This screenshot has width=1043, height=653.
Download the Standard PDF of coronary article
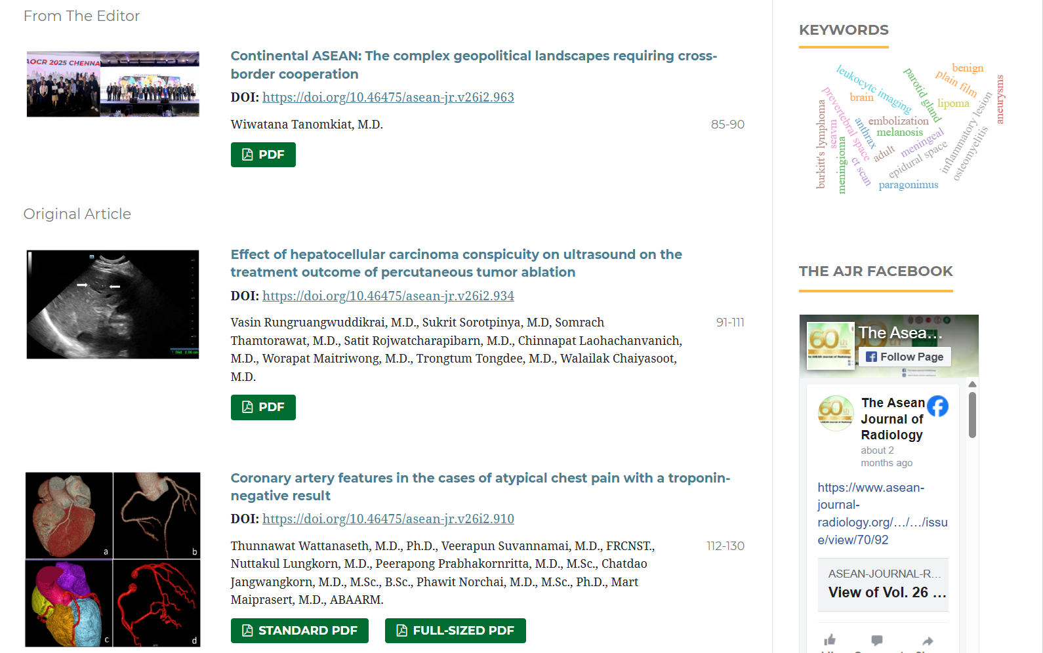point(299,631)
